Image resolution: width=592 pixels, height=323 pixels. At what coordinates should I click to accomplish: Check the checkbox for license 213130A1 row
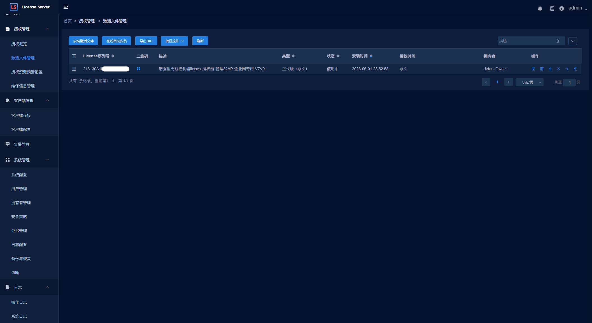tap(74, 69)
